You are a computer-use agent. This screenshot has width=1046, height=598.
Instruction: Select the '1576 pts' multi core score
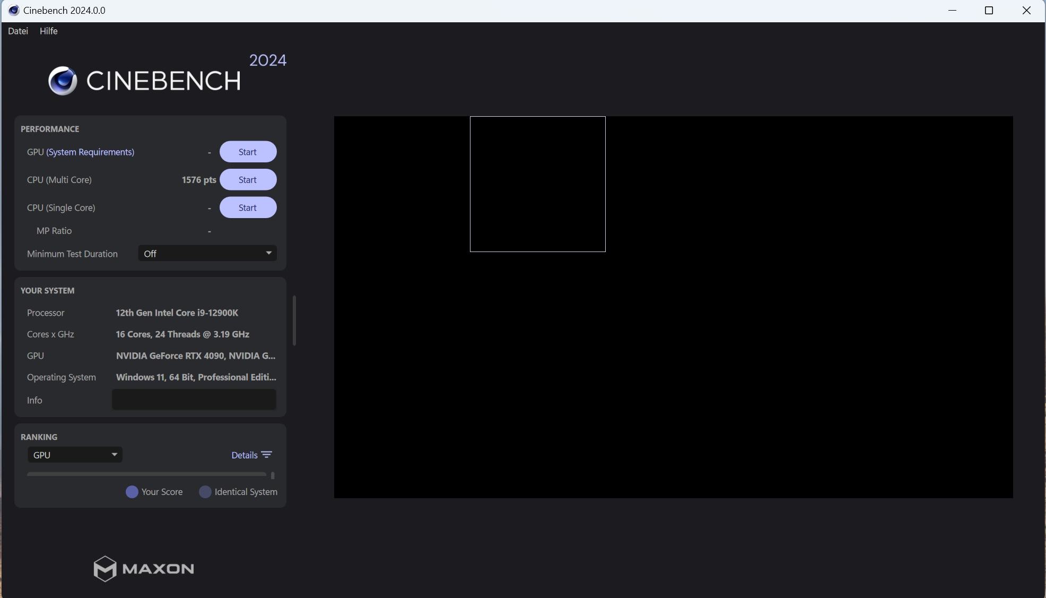(199, 180)
